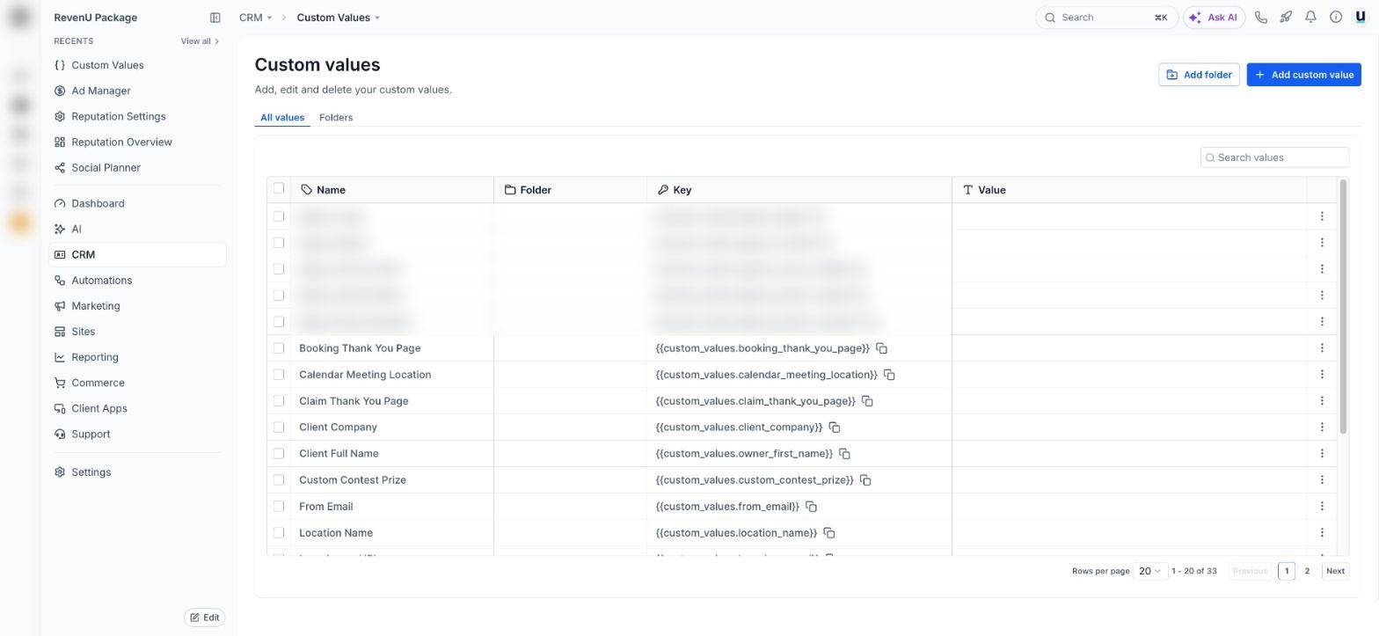This screenshot has width=1379, height=636.
Task: Click the Add custom value button
Action: pyautogui.click(x=1303, y=75)
